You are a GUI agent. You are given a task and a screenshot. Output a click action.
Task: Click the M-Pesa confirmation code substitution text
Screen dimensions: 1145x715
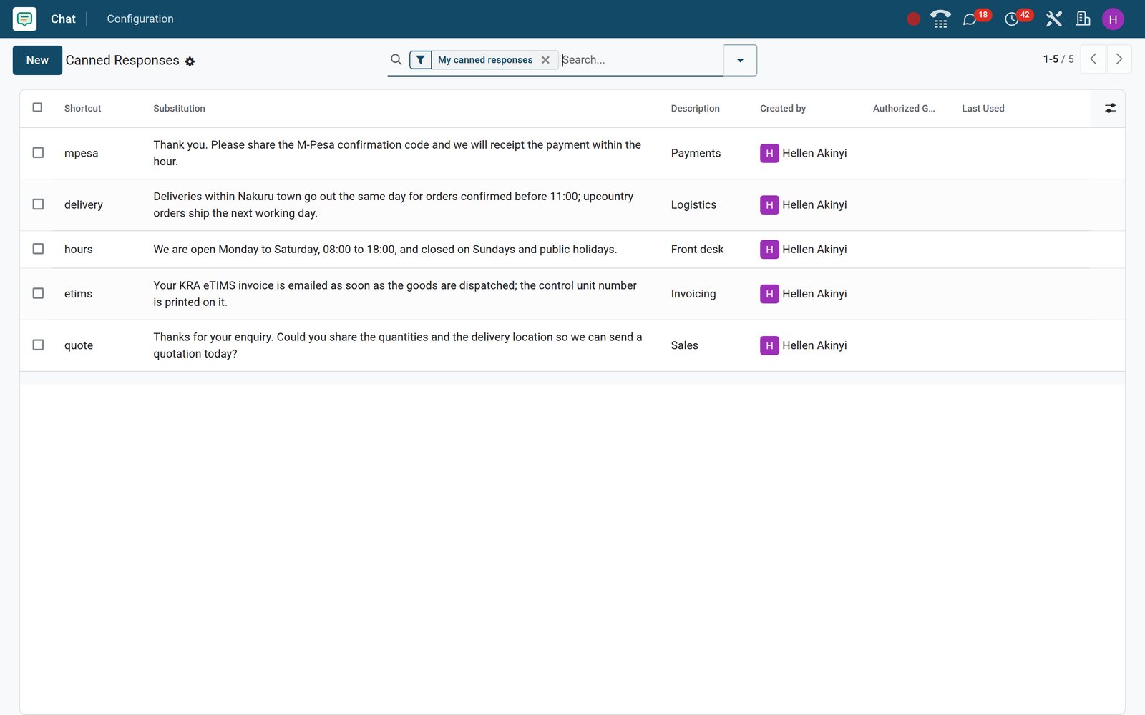click(x=397, y=153)
